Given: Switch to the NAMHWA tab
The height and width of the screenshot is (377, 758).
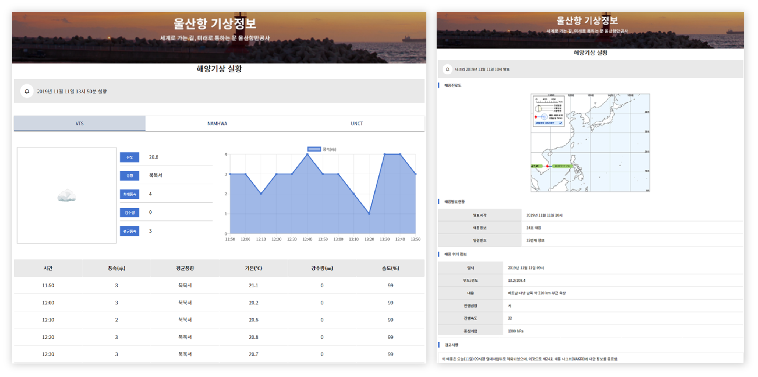Looking at the screenshot, I should pyautogui.click(x=217, y=123).
